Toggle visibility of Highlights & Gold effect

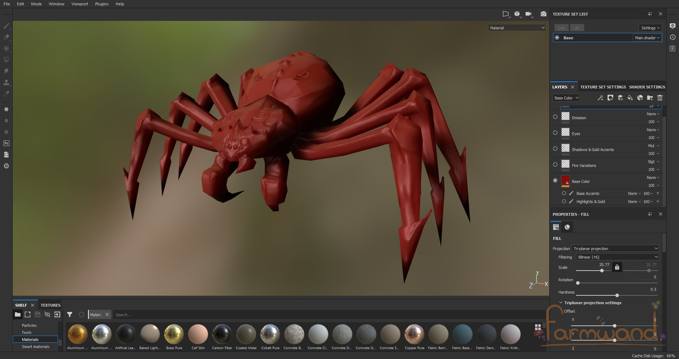pyautogui.click(x=564, y=201)
